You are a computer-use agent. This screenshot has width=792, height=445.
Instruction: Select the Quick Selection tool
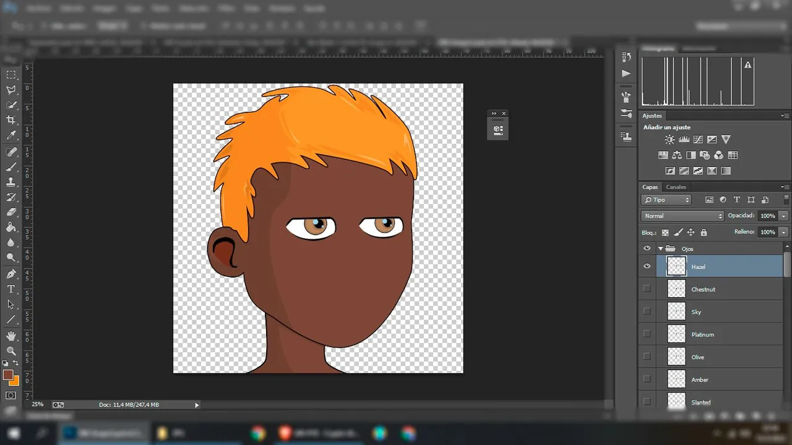pyautogui.click(x=11, y=105)
